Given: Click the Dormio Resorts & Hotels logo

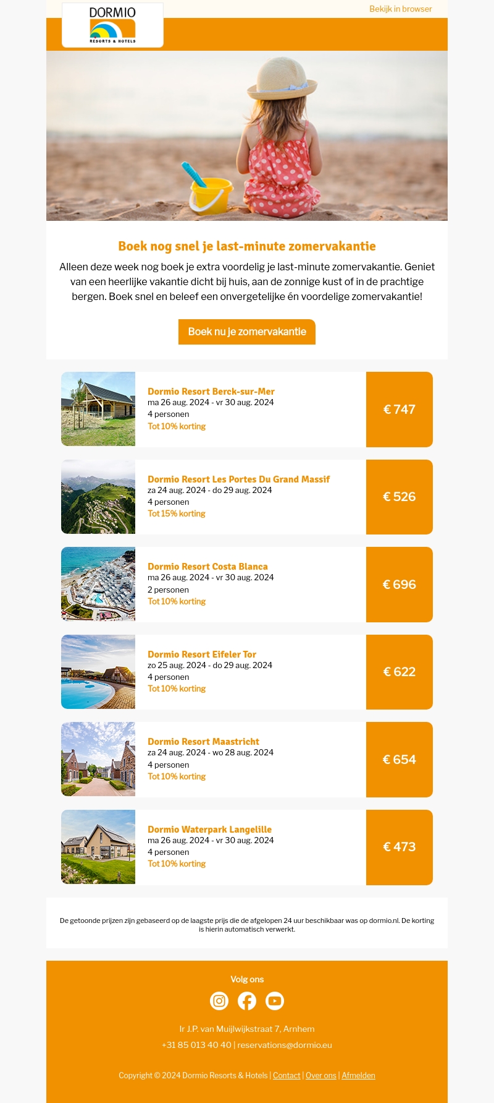Looking at the screenshot, I should 112,25.
